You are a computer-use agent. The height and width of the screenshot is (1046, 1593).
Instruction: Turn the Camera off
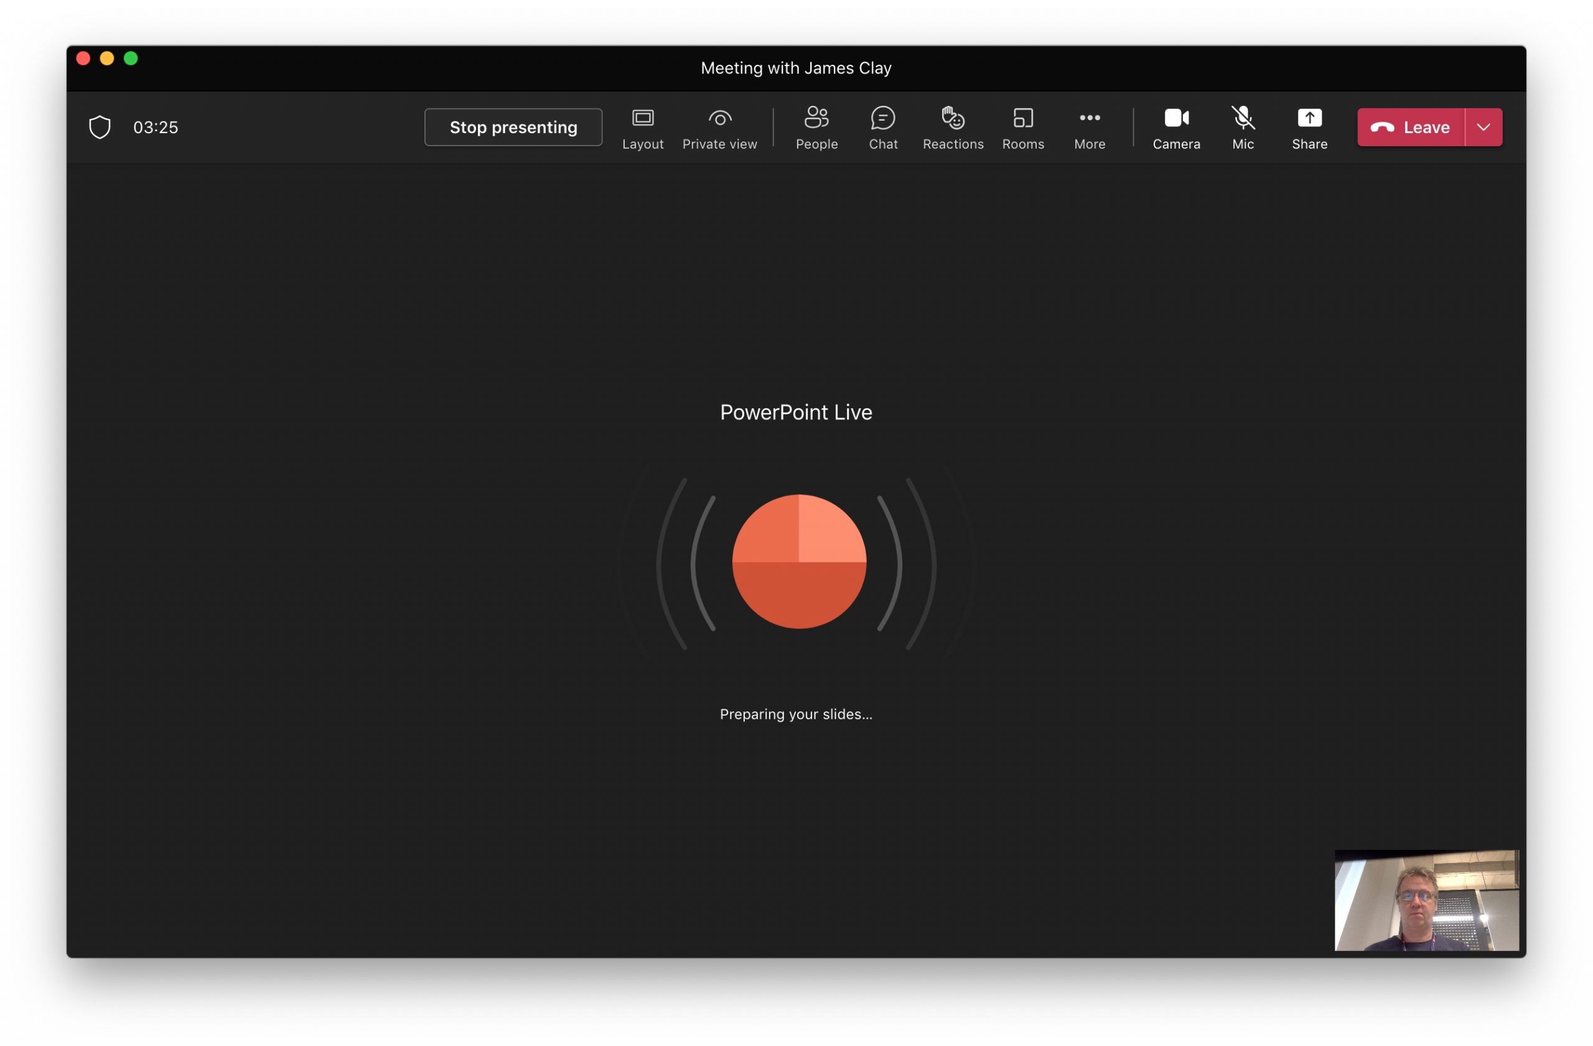(1176, 128)
